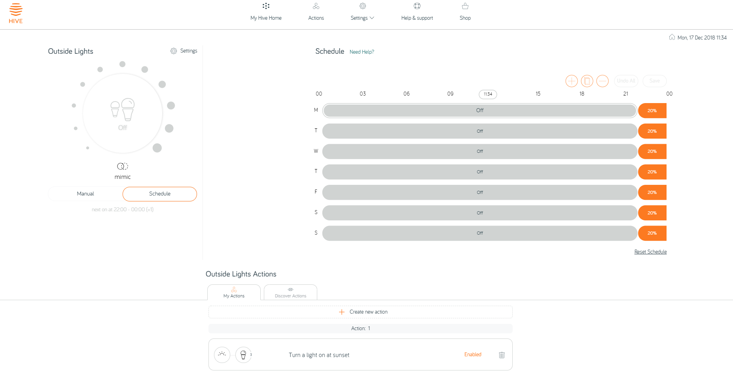The height and width of the screenshot is (376, 733).
Task: Delete the sunset action with trash icon
Action: tap(502, 355)
